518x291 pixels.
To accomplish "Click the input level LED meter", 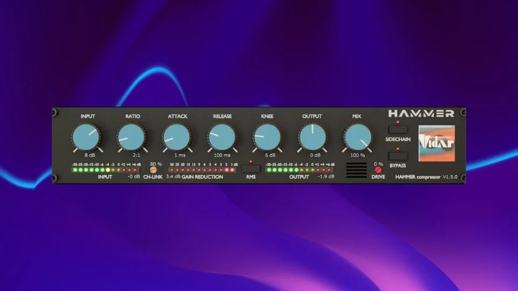I will 105,170.
